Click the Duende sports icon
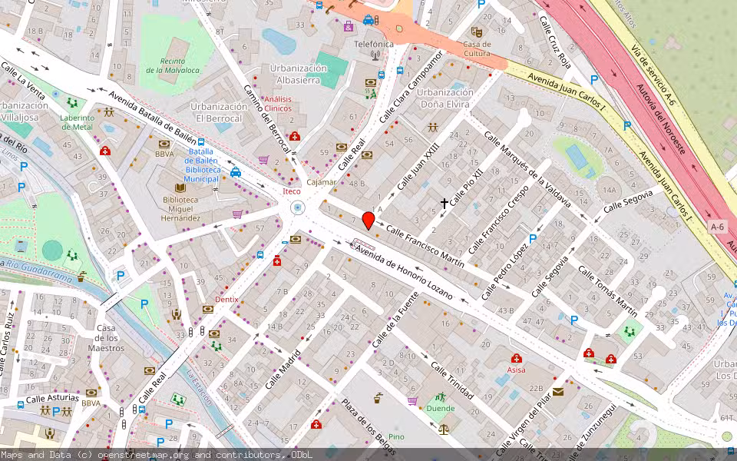The width and height of the screenshot is (737, 461). click(441, 397)
